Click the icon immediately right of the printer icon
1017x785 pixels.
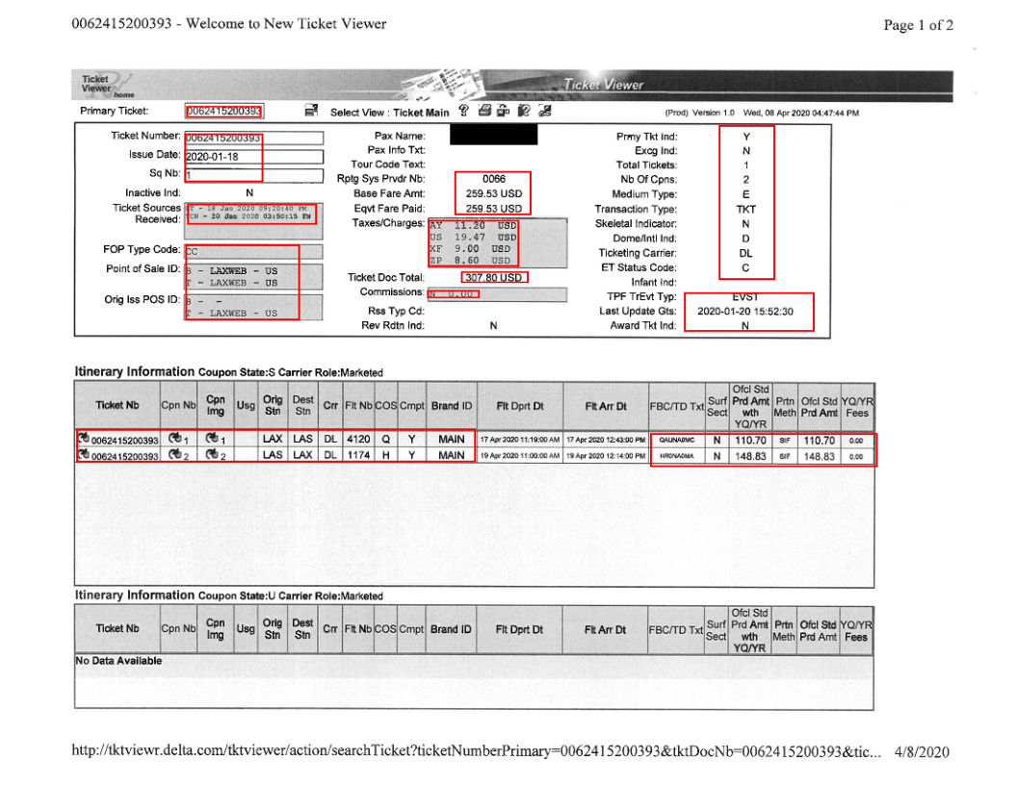coord(504,112)
